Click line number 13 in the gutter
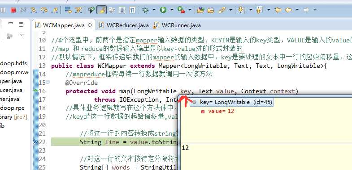Screen dimensions: 352x170 42,66
